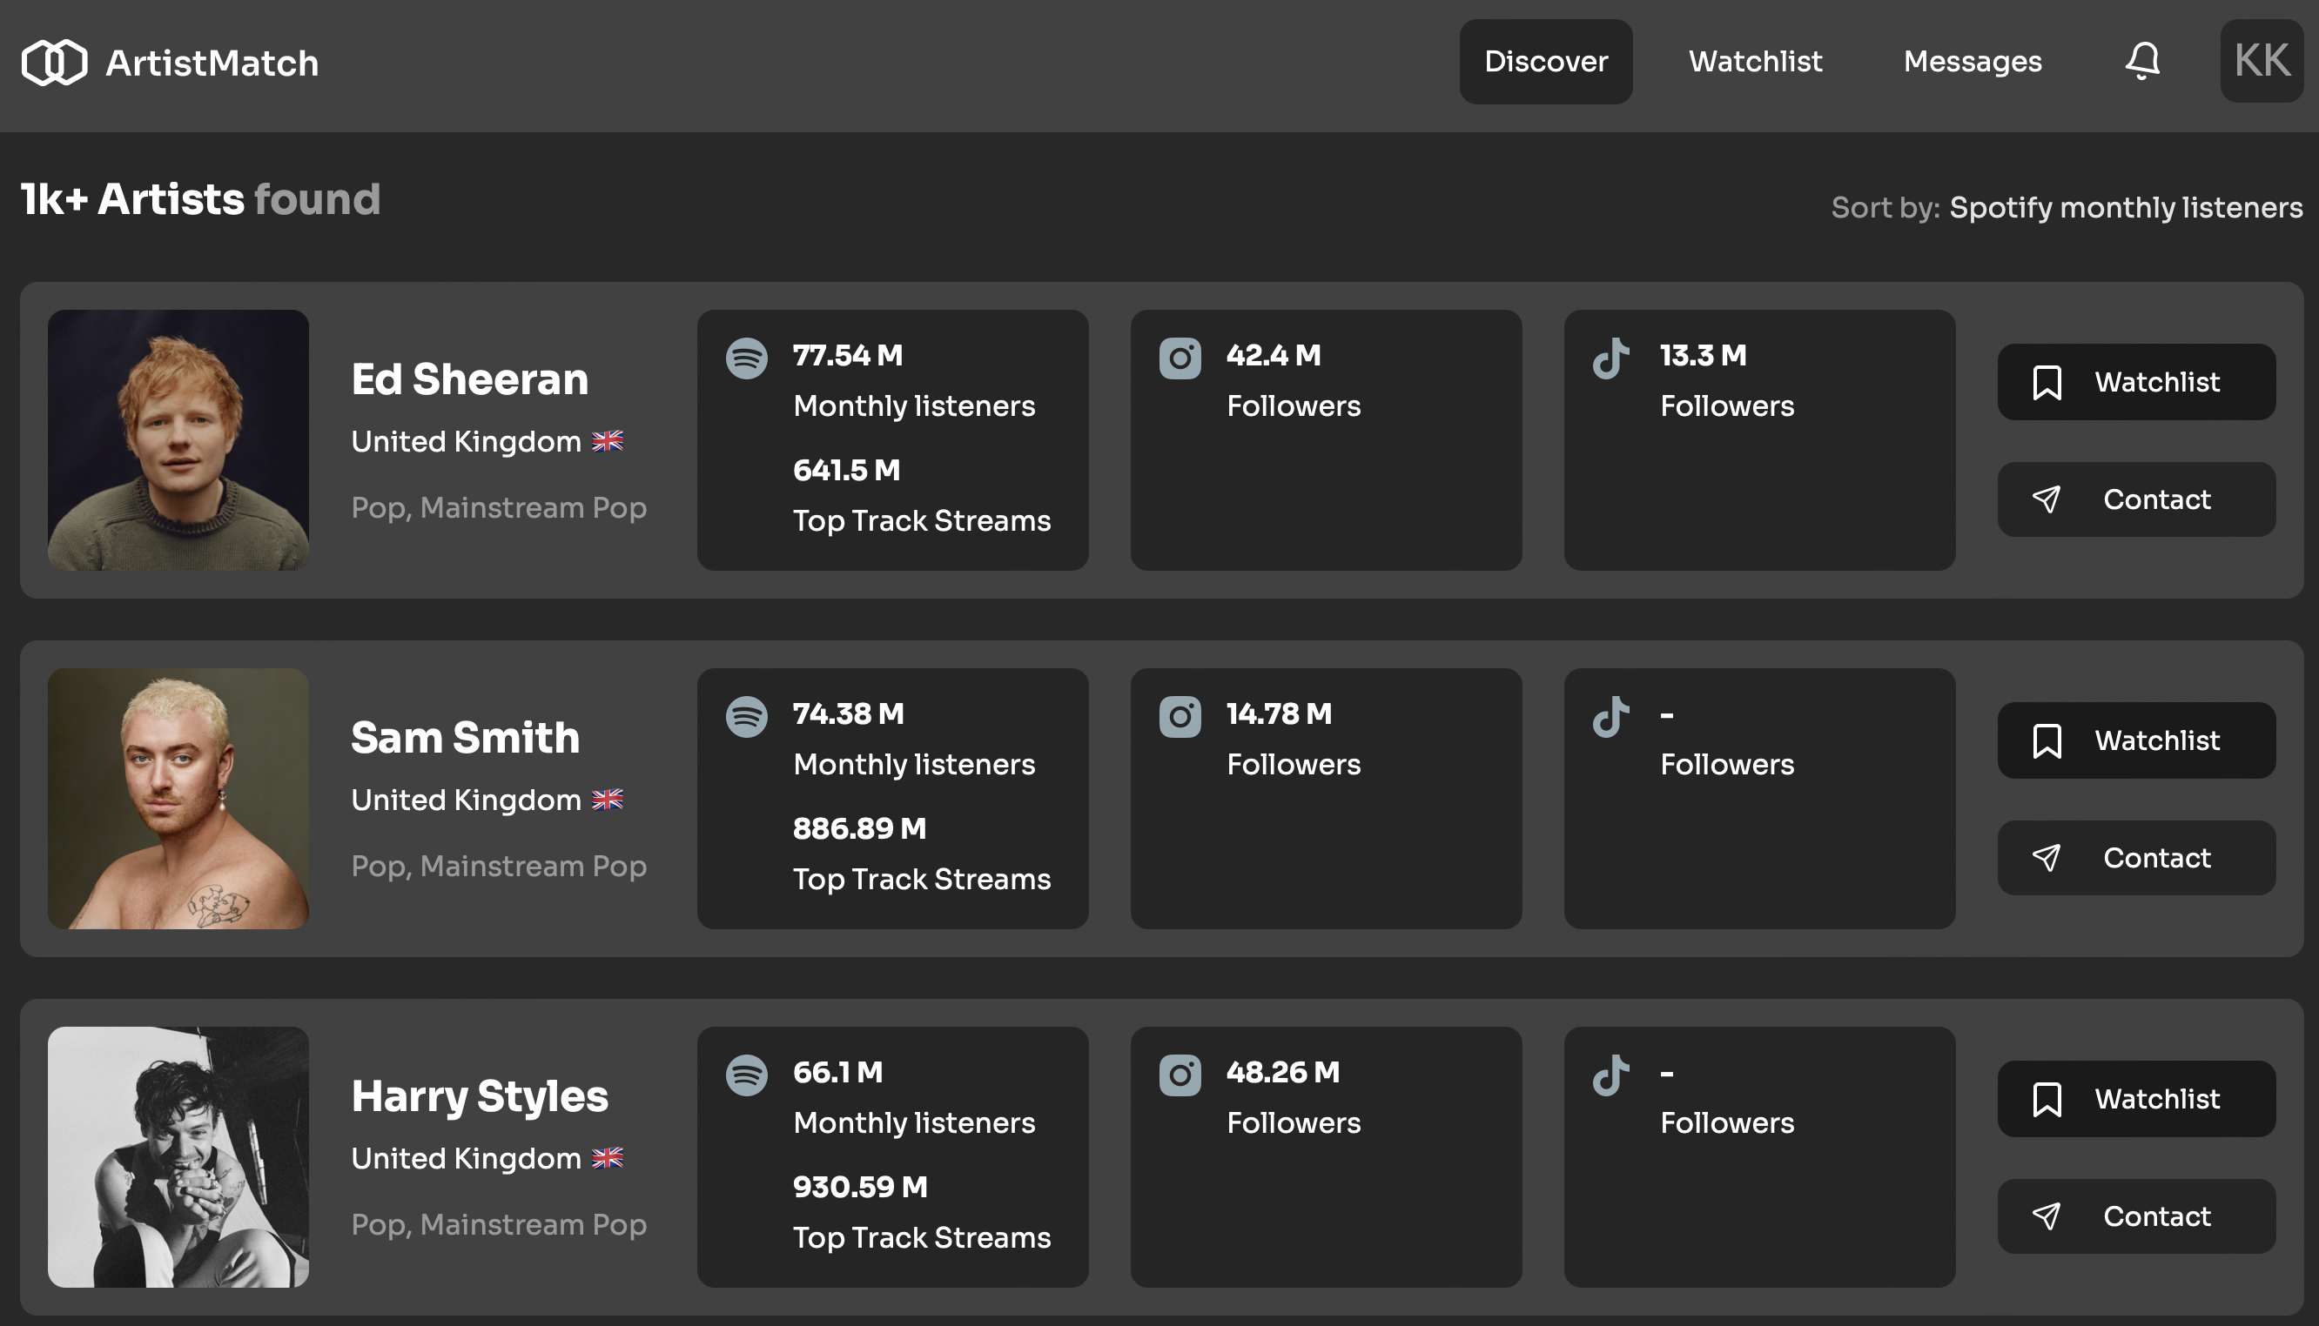Viewport: 2319px width, 1326px height.
Task: Click Spotify icon in Harry Styles card
Action: [746, 1075]
